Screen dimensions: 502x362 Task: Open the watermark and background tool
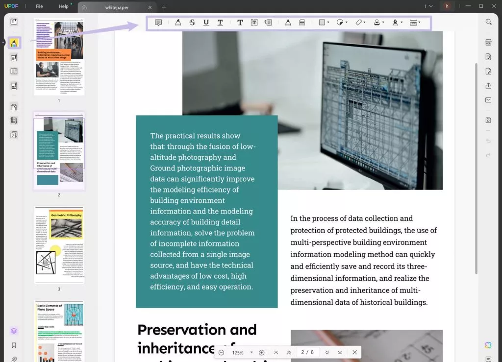click(x=14, y=135)
